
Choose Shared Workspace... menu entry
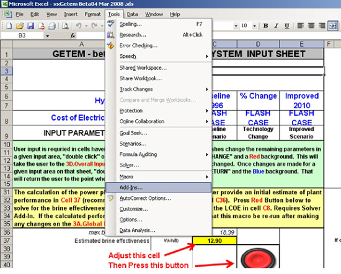click(x=159, y=68)
